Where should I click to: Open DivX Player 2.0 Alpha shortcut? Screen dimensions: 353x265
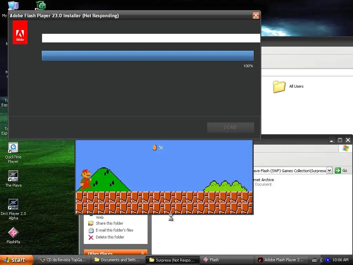coord(13,209)
